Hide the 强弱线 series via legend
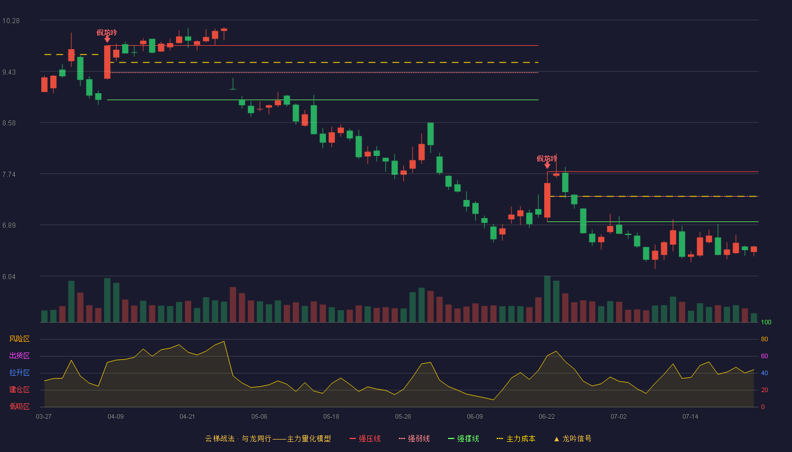Image resolution: width=792 pixels, height=452 pixels. coord(414,438)
